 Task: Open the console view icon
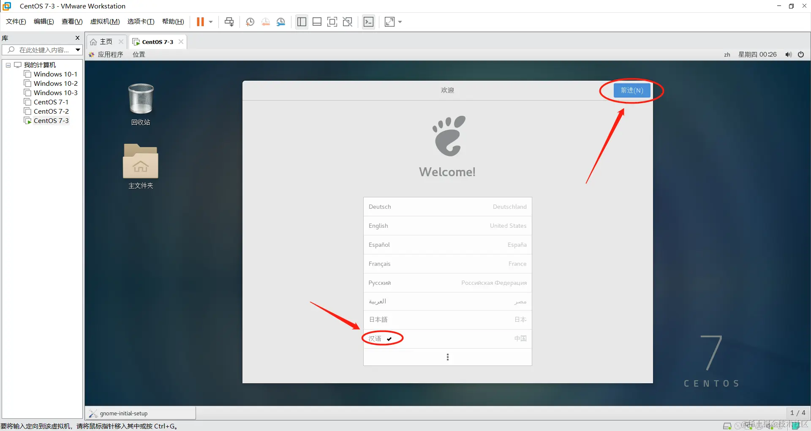coord(368,22)
